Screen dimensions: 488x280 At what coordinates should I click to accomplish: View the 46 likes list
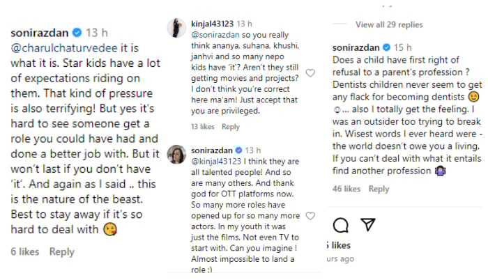point(346,189)
